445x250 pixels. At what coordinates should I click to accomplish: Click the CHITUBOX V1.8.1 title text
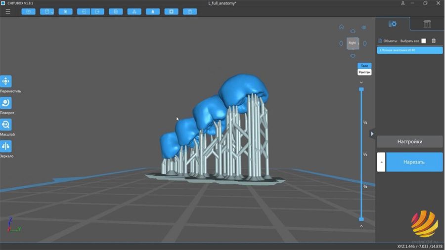point(20,3)
